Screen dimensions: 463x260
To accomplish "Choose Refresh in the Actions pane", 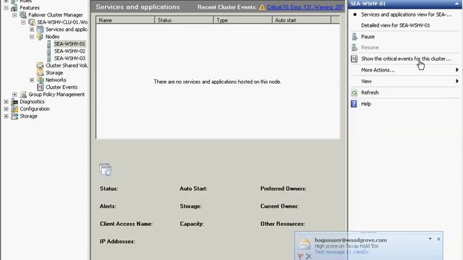I will (370, 92).
